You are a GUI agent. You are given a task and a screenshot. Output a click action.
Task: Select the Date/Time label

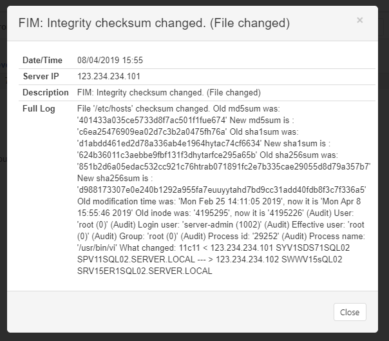click(43, 60)
